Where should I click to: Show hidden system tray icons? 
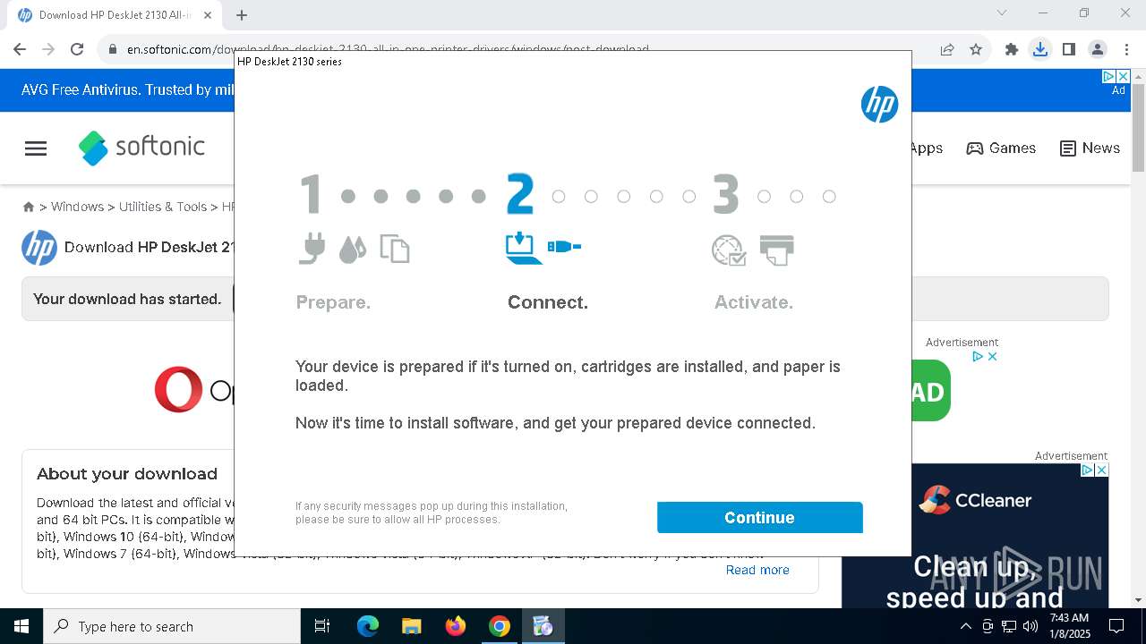[x=965, y=626]
